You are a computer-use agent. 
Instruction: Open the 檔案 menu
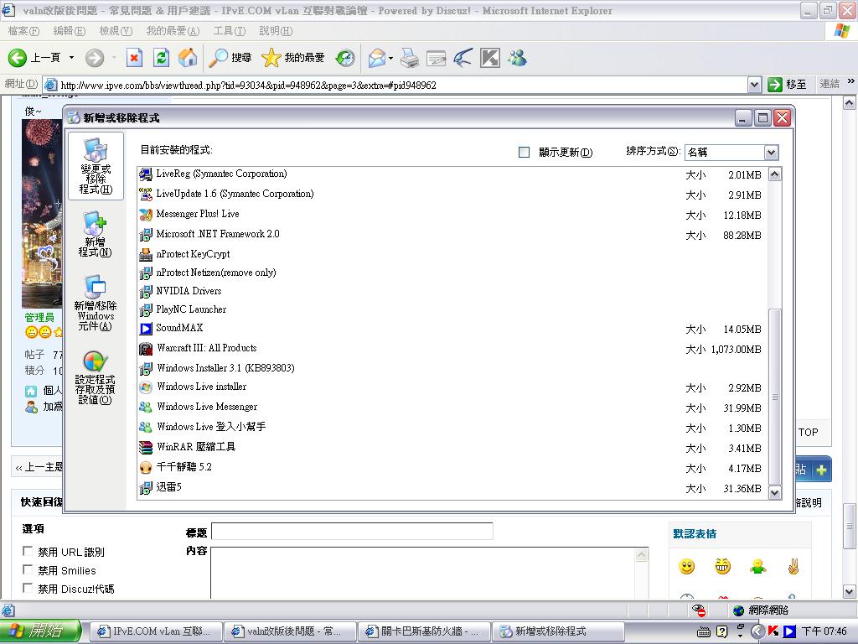[23, 31]
